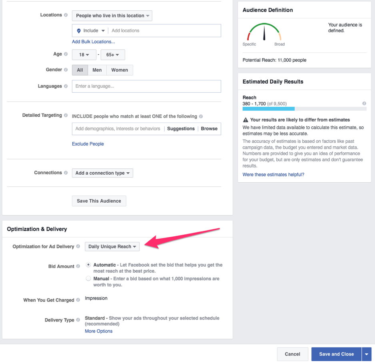The height and width of the screenshot is (363, 375).
Task: Click the warning triangle icon in Estimated Results
Action: (245, 120)
